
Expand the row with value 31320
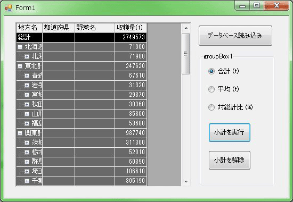pyautogui.click(x=27, y=85)
